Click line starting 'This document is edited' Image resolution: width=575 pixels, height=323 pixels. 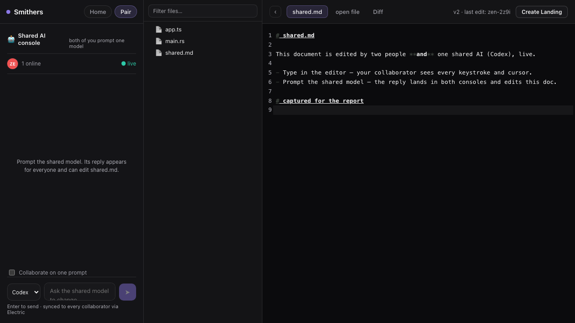point(406,54)
